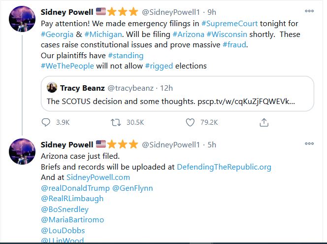Open the #fraud hashtag
Screen dimensions: 327x244
(x=234, y=45)
